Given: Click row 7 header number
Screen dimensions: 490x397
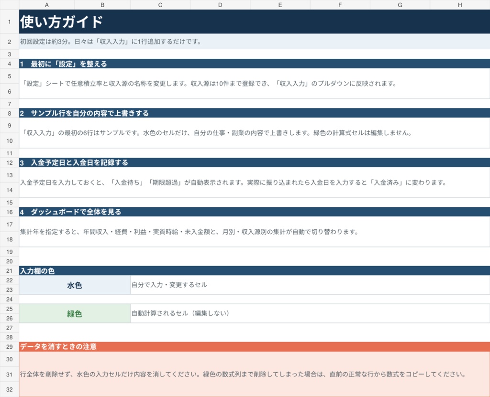Looking at the screenshot, I should [x=10, y=104].
